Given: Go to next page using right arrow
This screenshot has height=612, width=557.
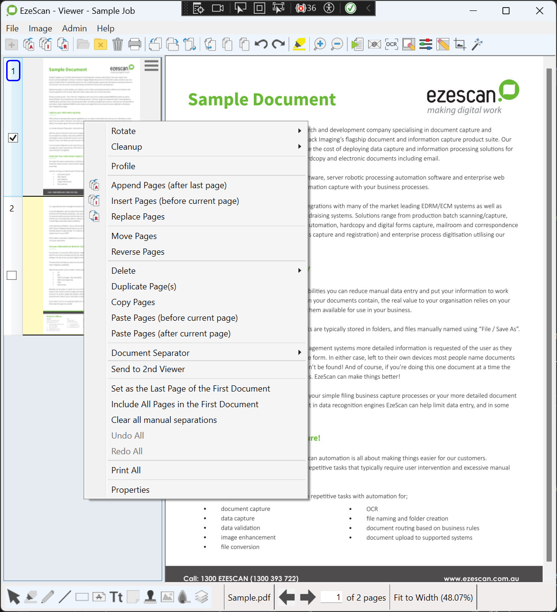Looking at the screenshot, I should coord(308,597).
